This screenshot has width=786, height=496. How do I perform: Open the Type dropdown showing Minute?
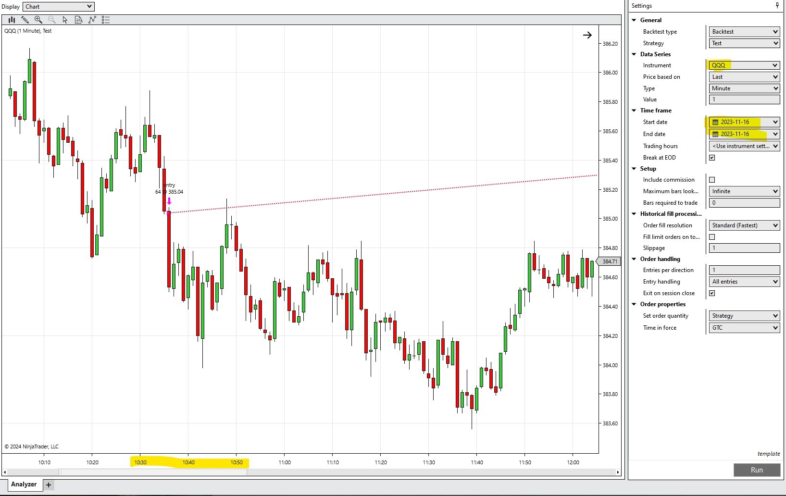(x=744, y=88)
